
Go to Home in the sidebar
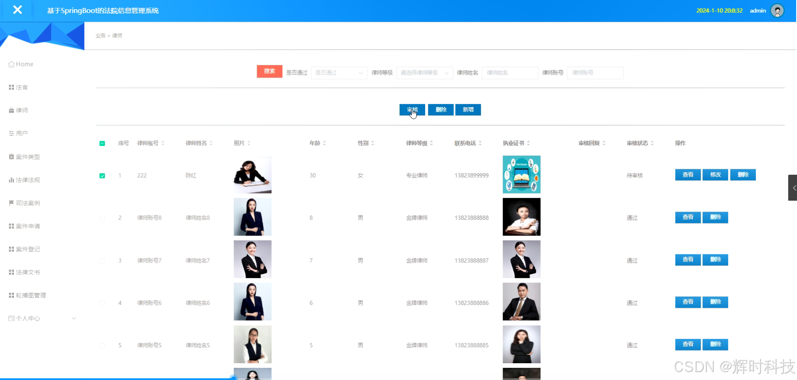(21, 64)
